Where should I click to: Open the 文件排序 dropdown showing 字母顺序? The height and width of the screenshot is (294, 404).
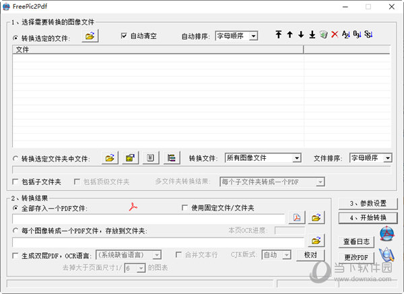[371, 158]
